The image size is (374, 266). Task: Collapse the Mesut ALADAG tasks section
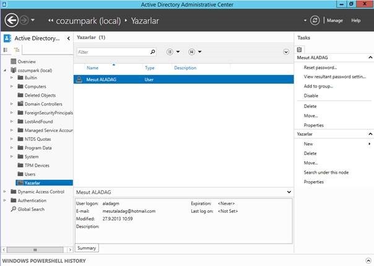click(x=370, y=58)
